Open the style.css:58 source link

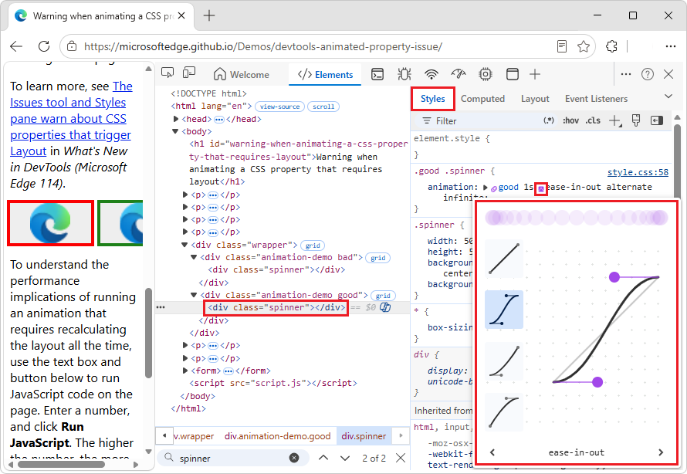638,172
